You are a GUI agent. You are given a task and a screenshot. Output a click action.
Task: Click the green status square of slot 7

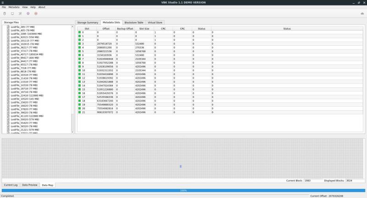point(79,59)
